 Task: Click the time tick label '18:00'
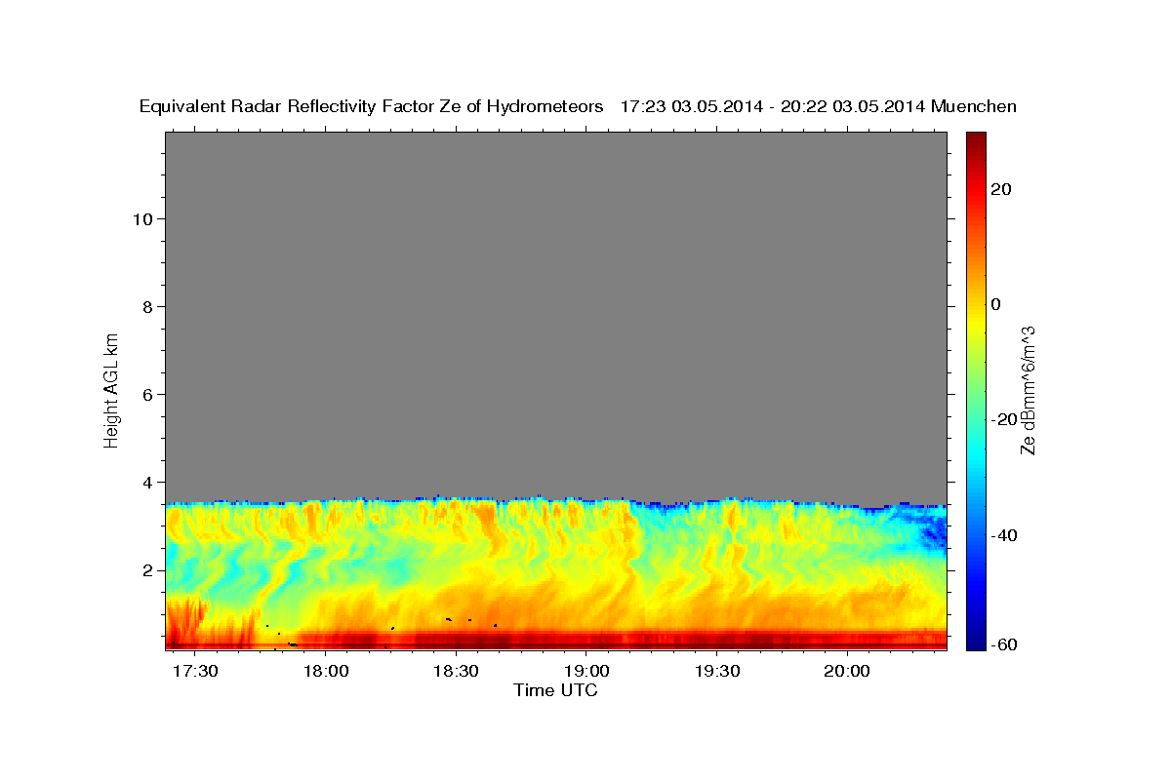(326, 673)
